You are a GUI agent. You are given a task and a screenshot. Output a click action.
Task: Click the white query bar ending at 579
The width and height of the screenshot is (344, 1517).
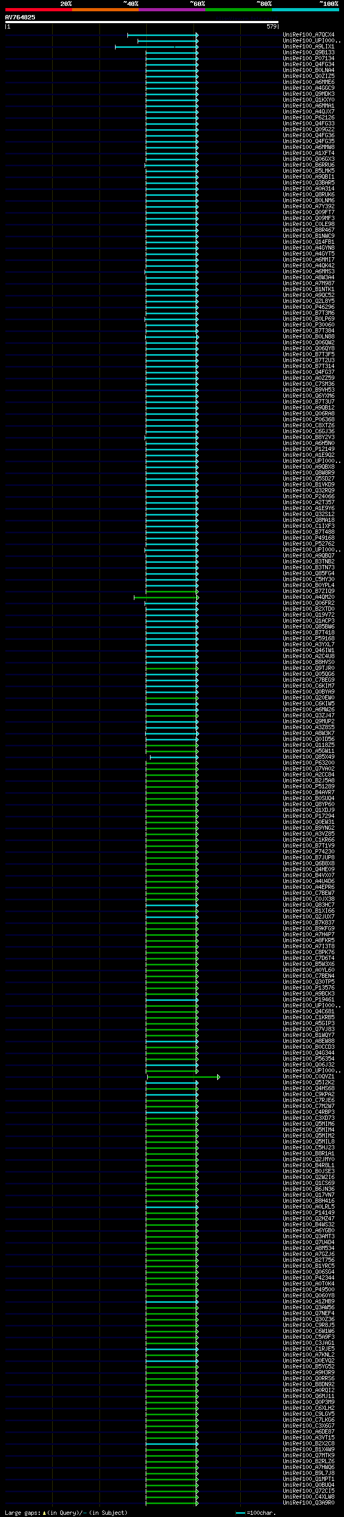(142, 23)
